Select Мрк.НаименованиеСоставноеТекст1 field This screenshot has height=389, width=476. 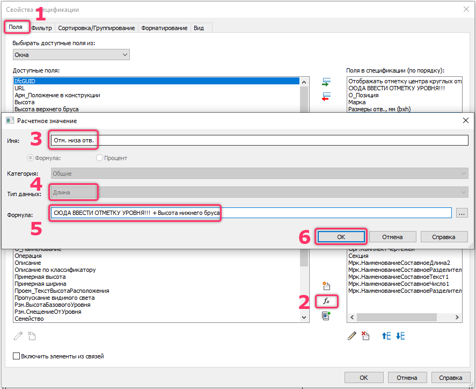pos(404,277)
